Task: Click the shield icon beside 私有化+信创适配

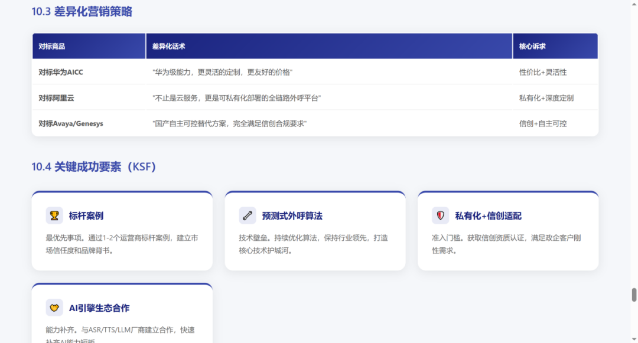Action: [x=440, y=215]
